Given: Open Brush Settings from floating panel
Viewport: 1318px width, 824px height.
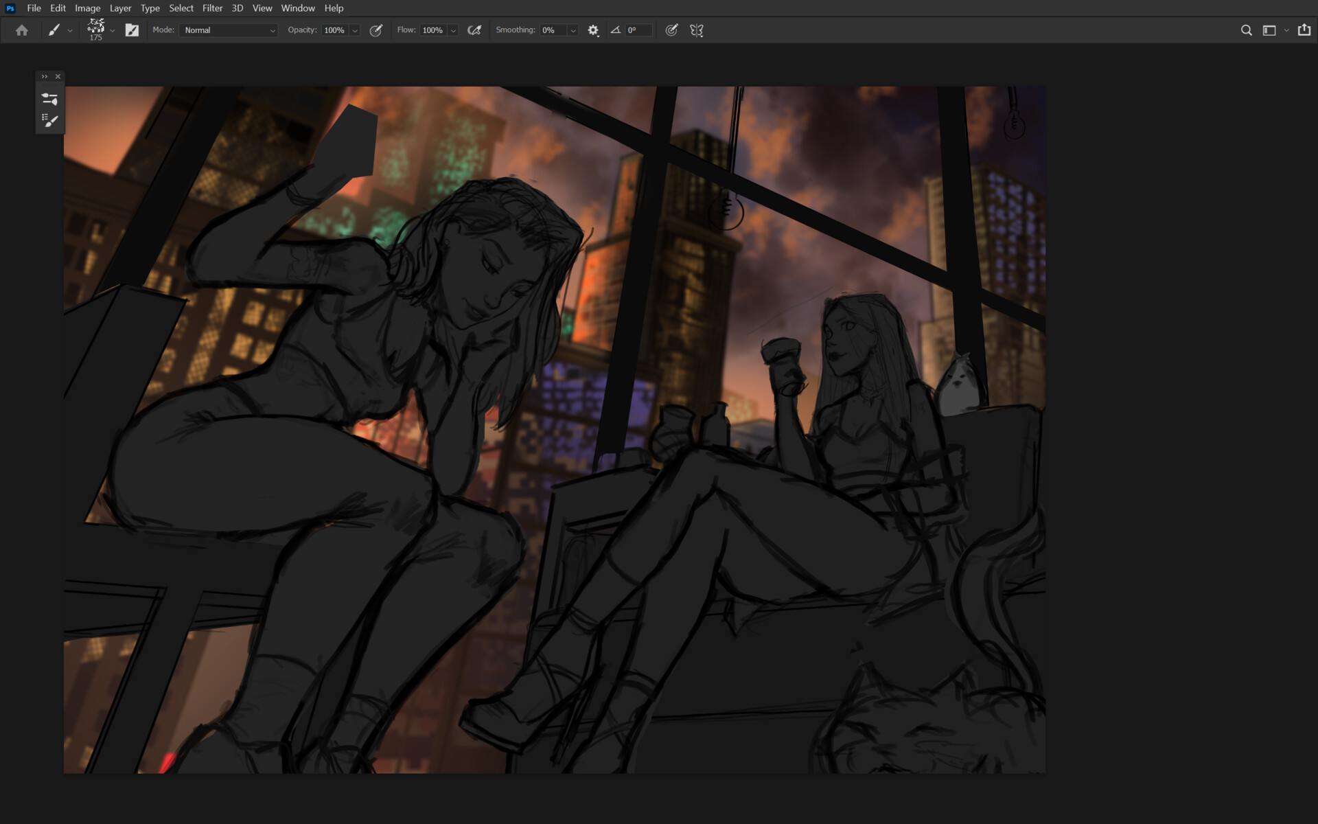Looking at the screenshot, I should tap(49, 100).
